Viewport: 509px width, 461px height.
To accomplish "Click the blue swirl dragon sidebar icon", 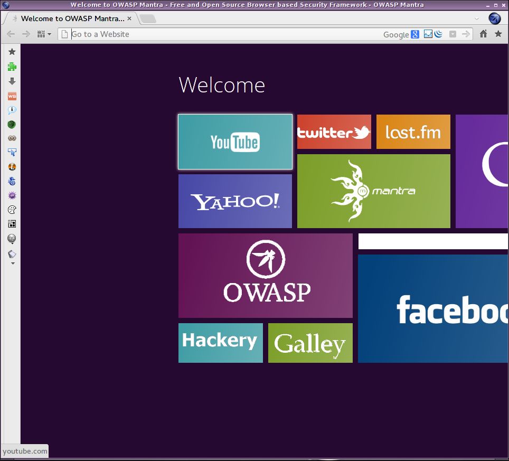I will (x=12, y=181).
